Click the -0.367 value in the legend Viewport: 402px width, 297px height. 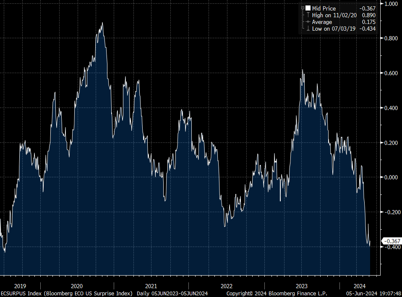click(368, 8)
